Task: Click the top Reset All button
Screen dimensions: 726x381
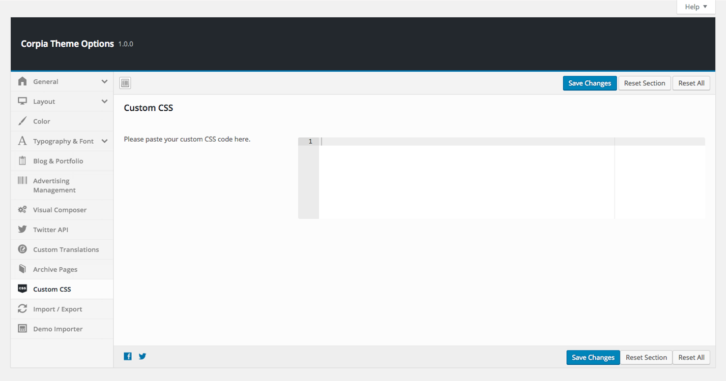Action: coord(691,83)
